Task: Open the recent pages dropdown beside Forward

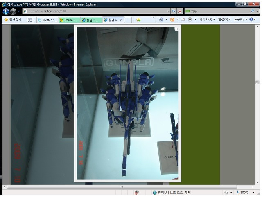Action: tap(19, 11)
